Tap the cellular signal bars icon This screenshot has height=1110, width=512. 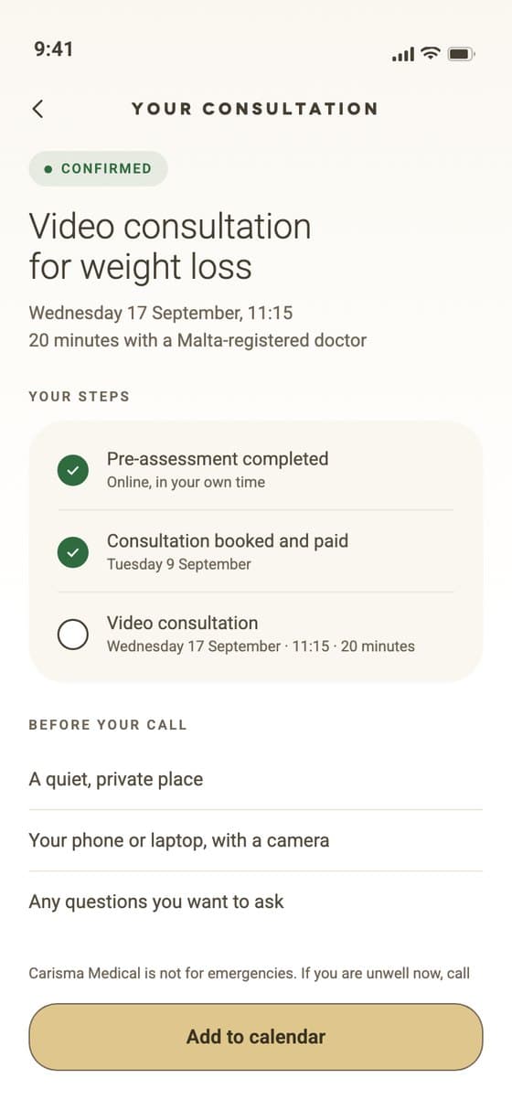pos(403,55)
